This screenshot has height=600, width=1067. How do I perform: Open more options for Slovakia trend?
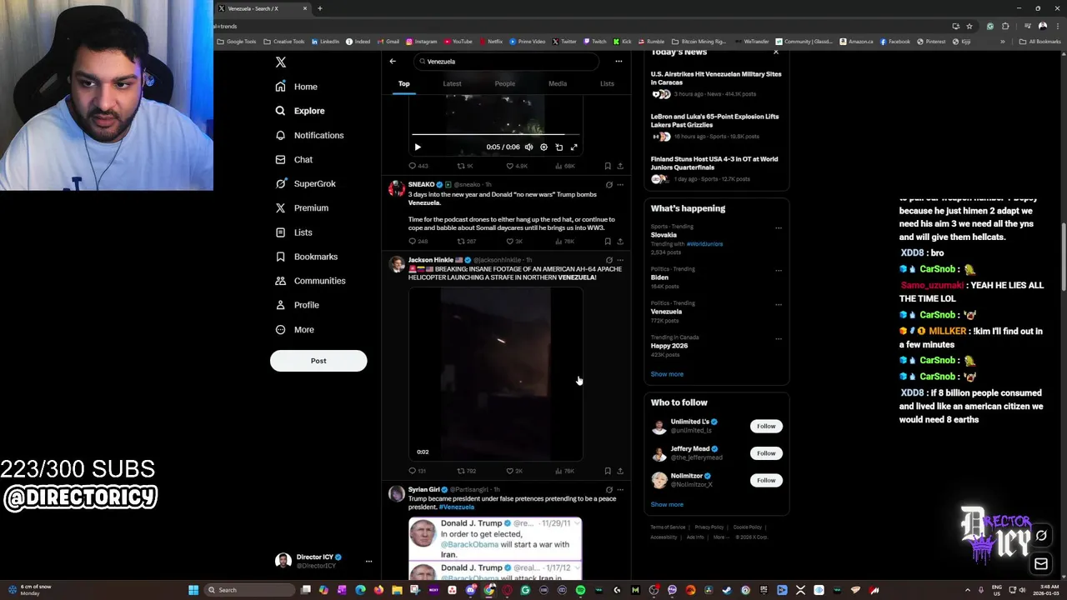(x=778, y=227)
